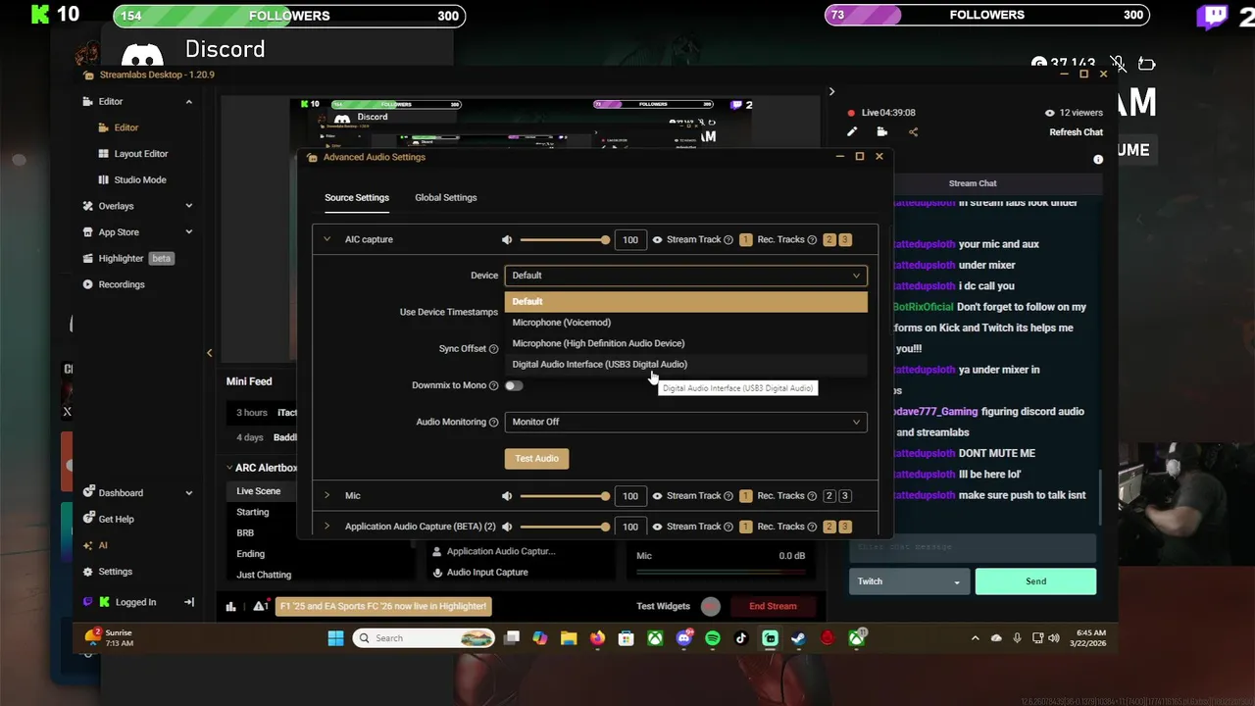Adjust the AIC capture volume slider
This screenshot has width=1255, height=706.
pyautogui.click(x=564, y=239)
